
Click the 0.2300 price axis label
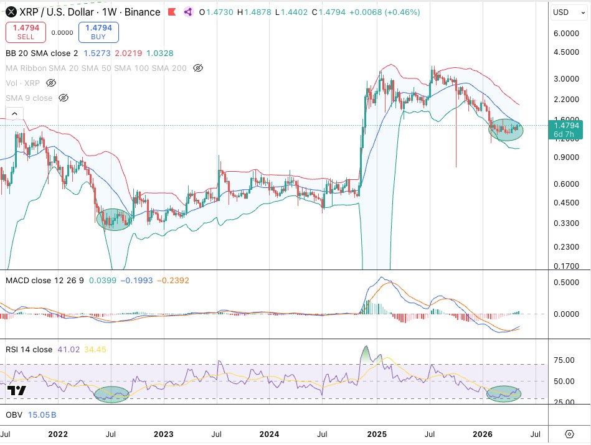coord(566,247)
